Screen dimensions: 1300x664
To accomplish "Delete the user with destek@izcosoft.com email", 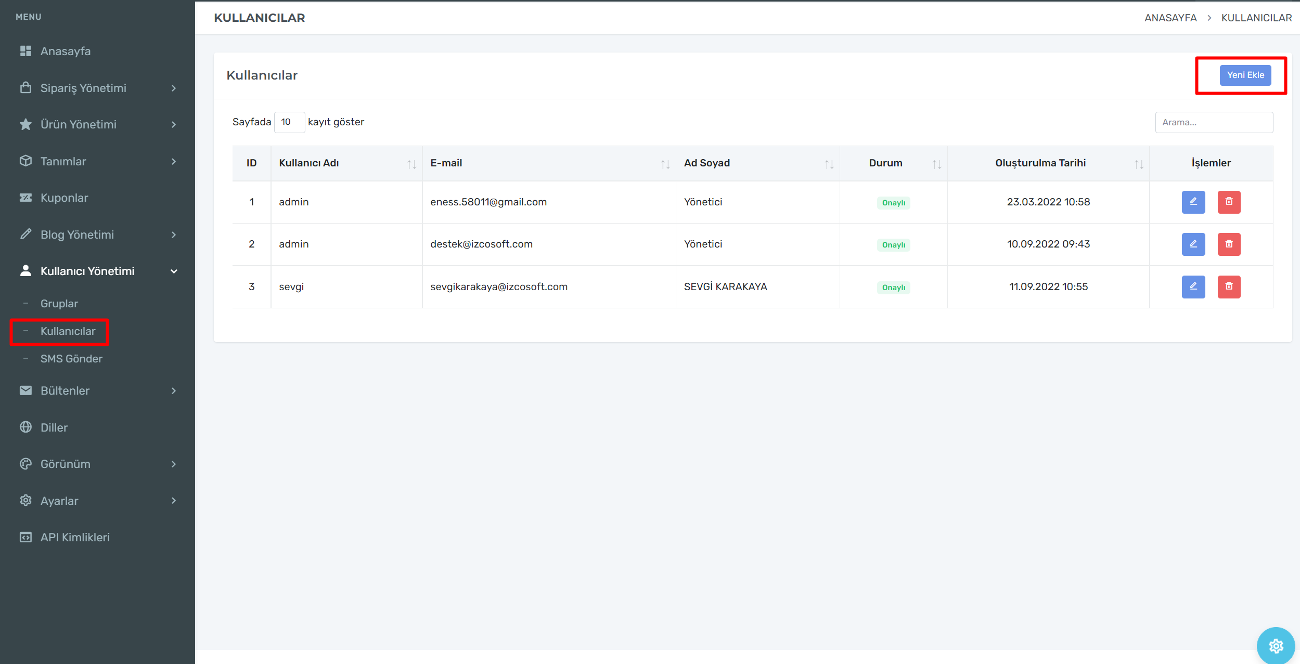I will coord(1229,244).
